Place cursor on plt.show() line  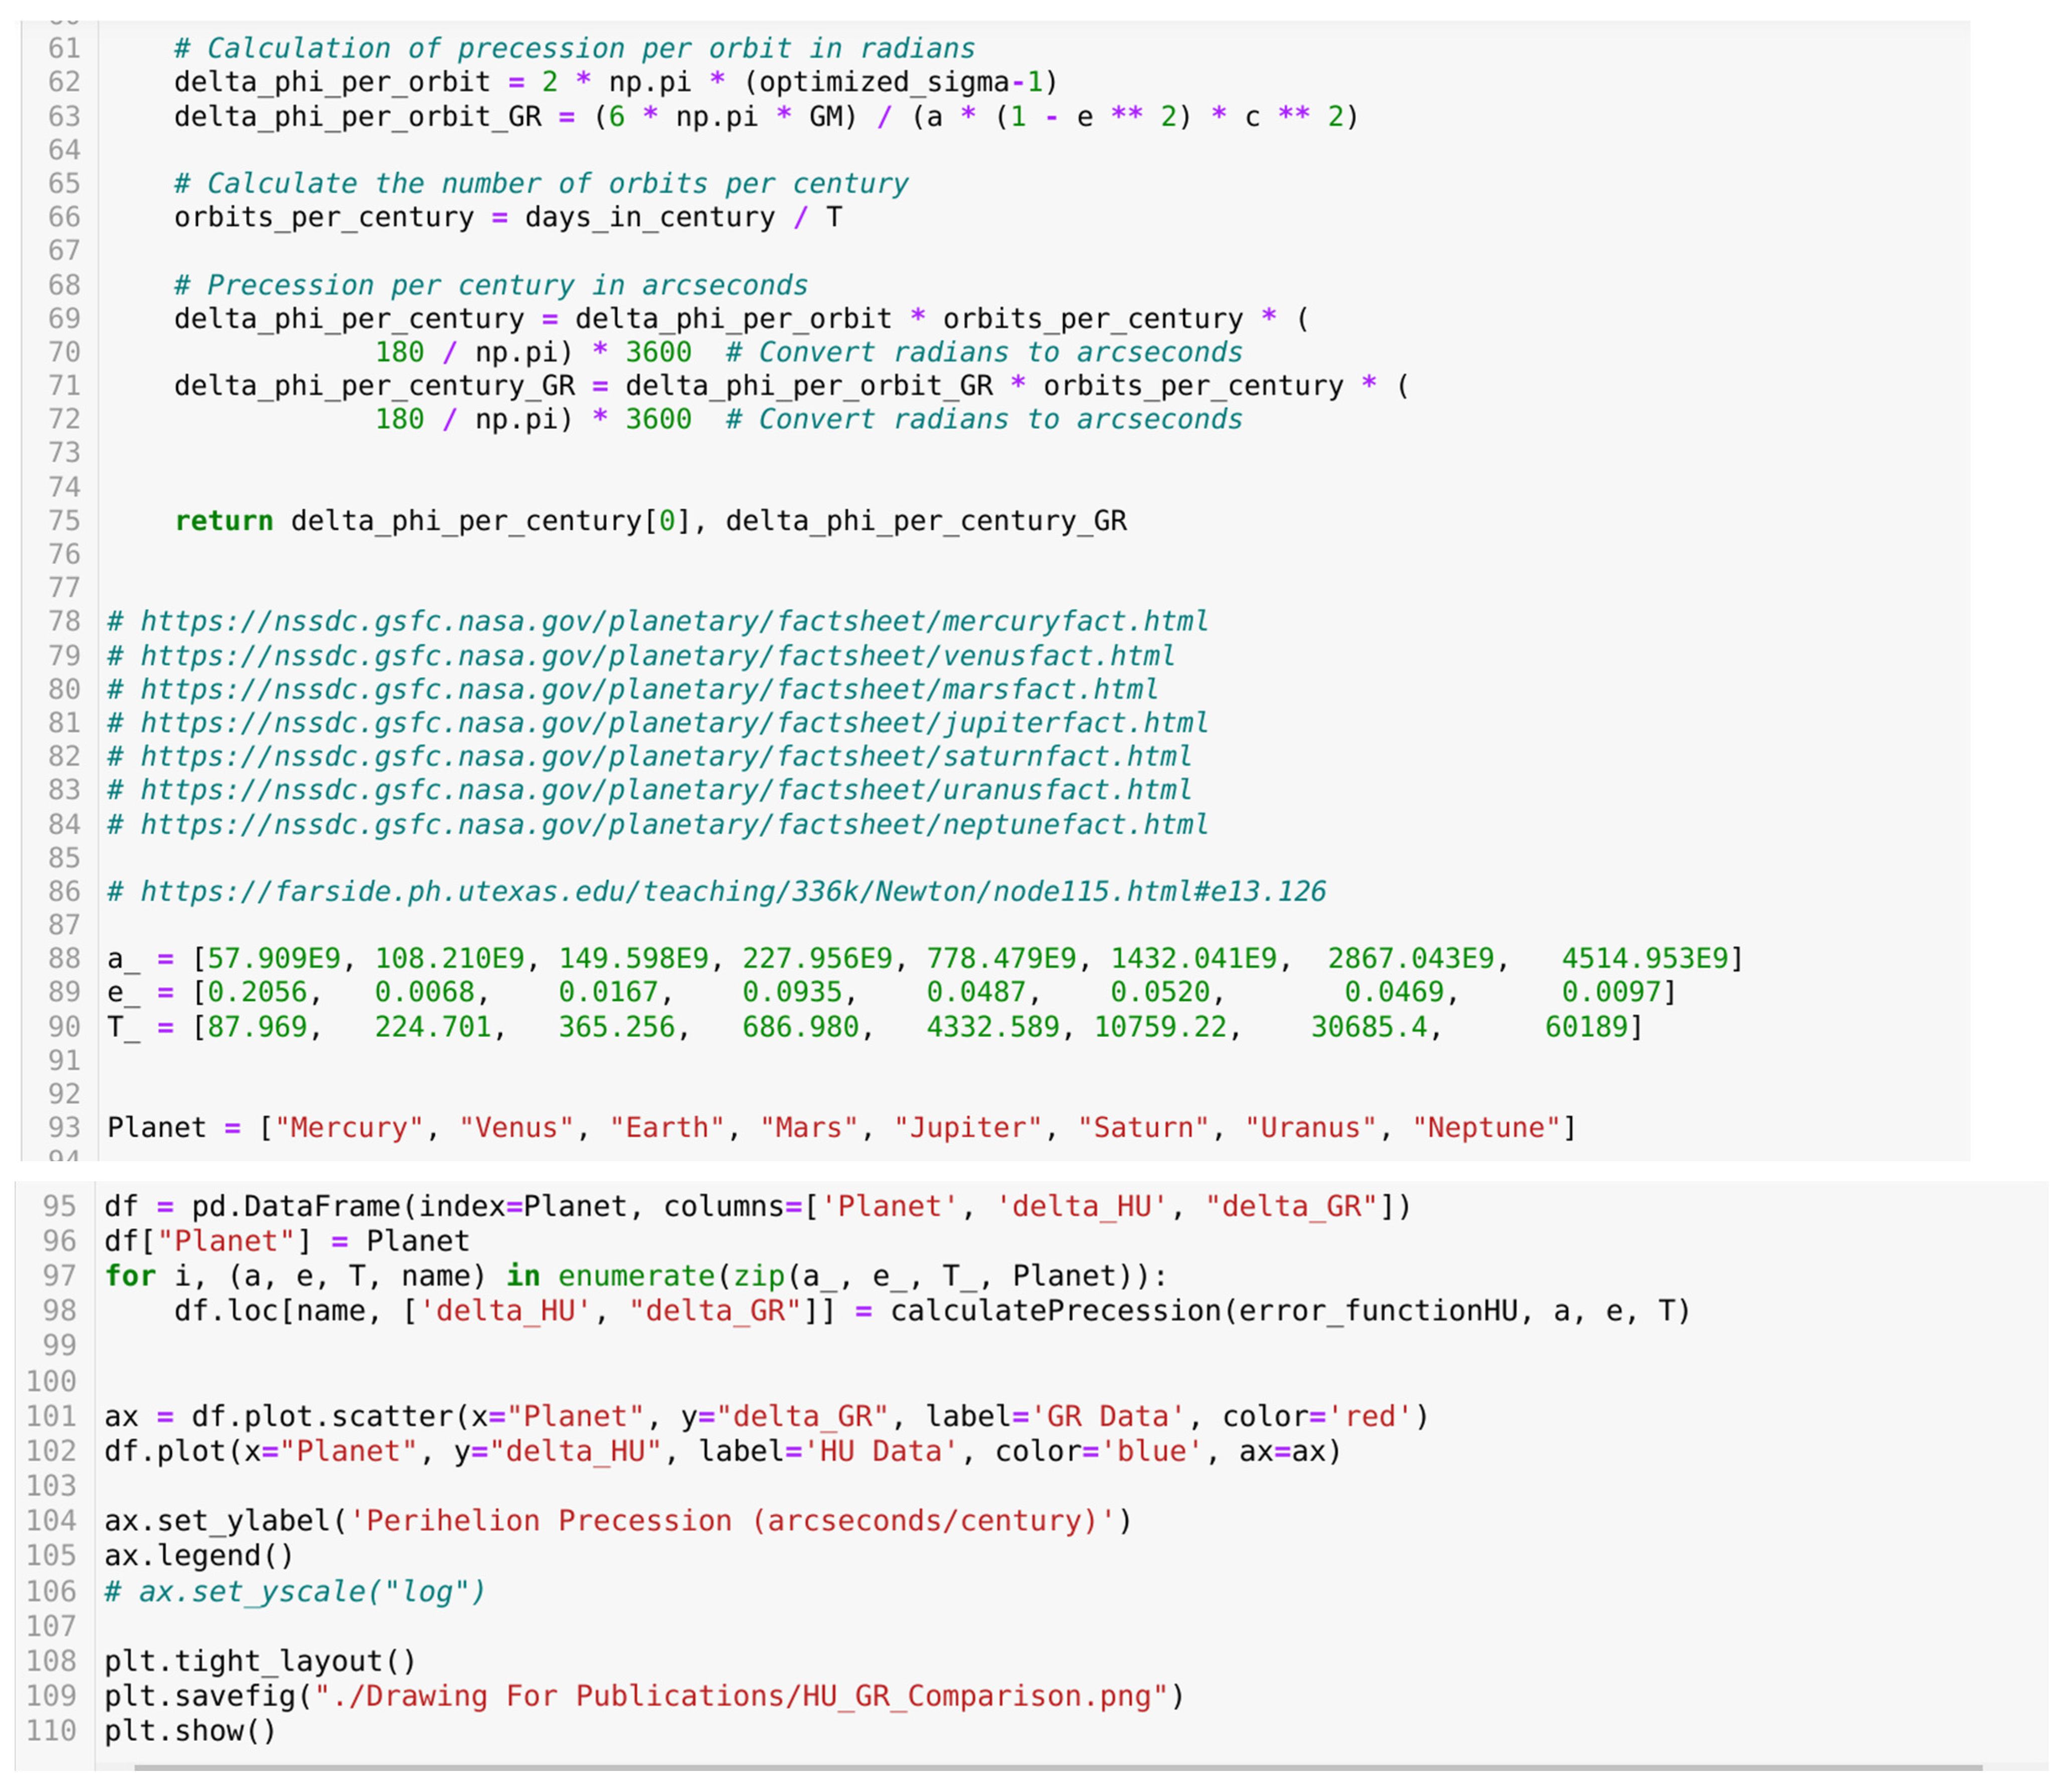(x=190, y=1731)
